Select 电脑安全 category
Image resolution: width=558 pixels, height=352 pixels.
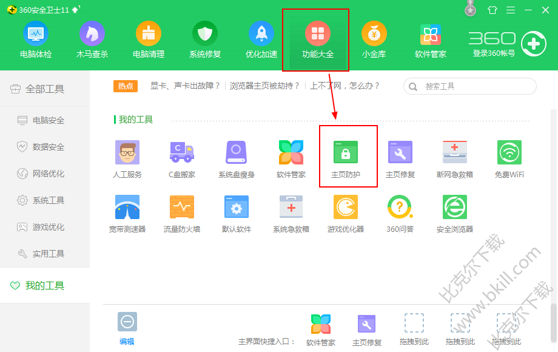(45, 120)
